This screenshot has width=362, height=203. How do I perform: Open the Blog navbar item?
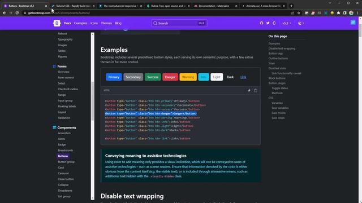click(118, 23)
